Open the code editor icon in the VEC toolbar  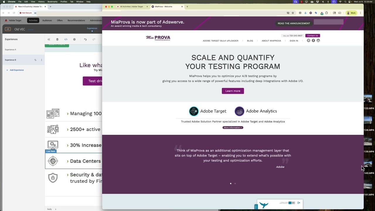coord(66,39)
